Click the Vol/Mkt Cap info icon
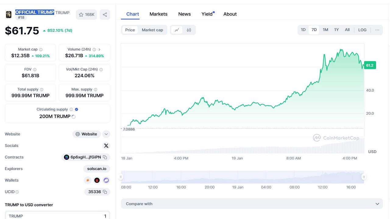 tap(101, 69)
